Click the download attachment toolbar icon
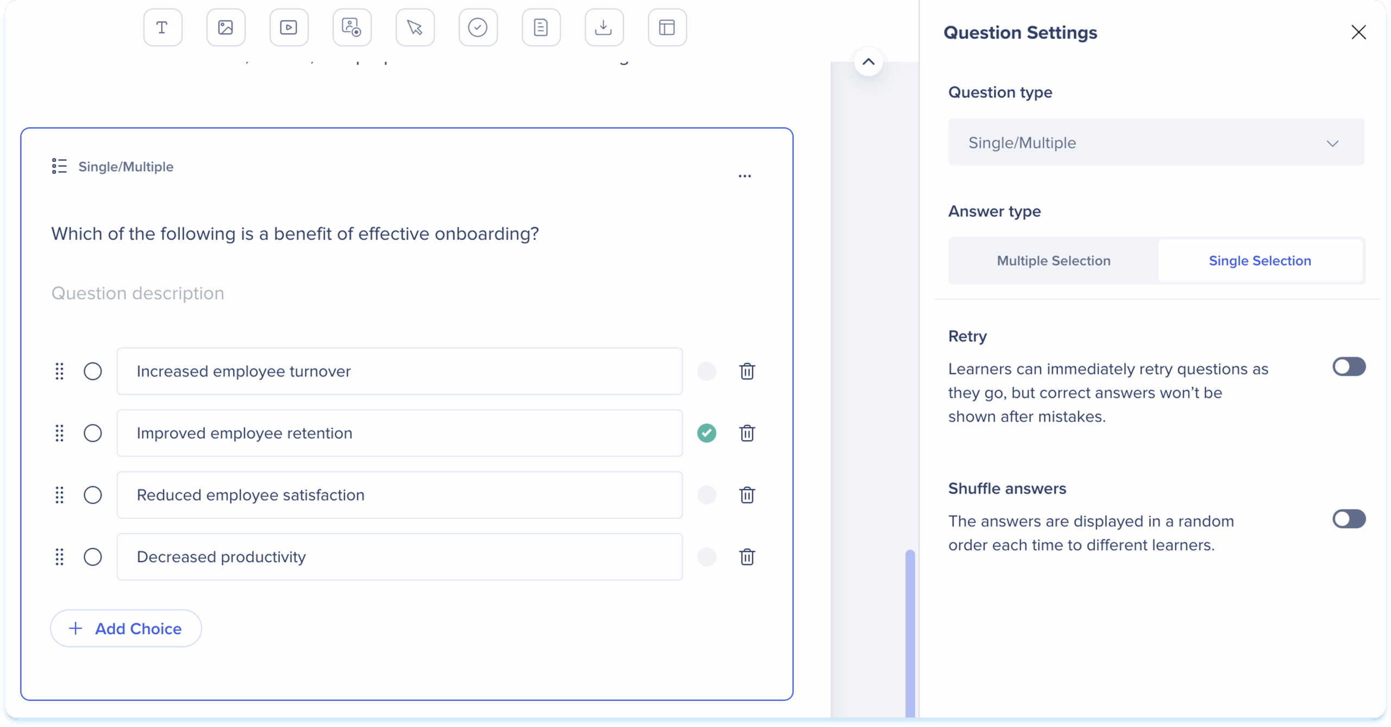 (x=604, y=28)
